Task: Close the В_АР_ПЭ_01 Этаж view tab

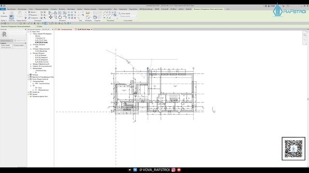Action: coord(92,29)
